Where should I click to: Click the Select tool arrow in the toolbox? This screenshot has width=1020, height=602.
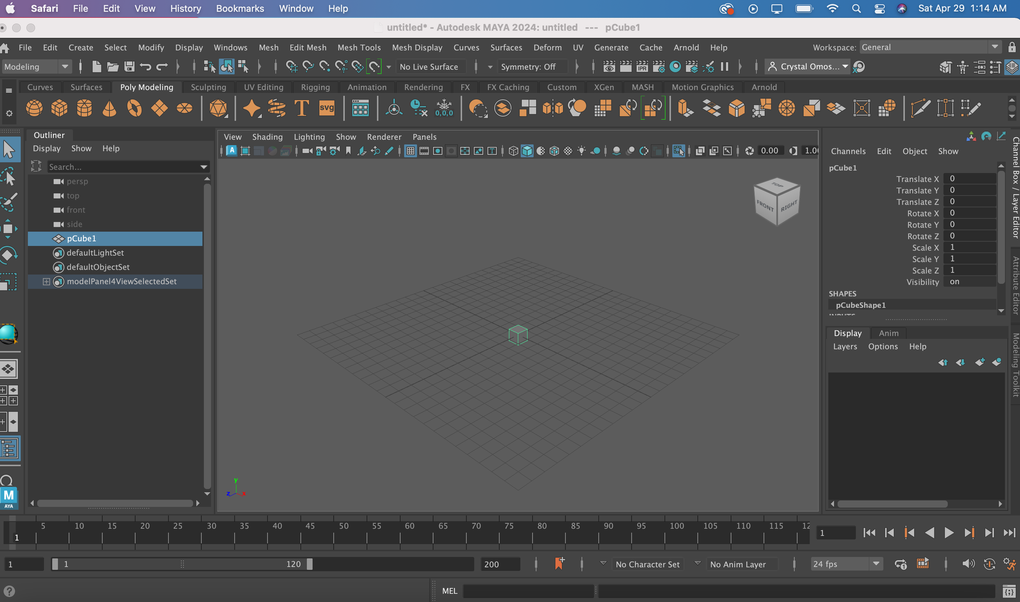(9, 150)
